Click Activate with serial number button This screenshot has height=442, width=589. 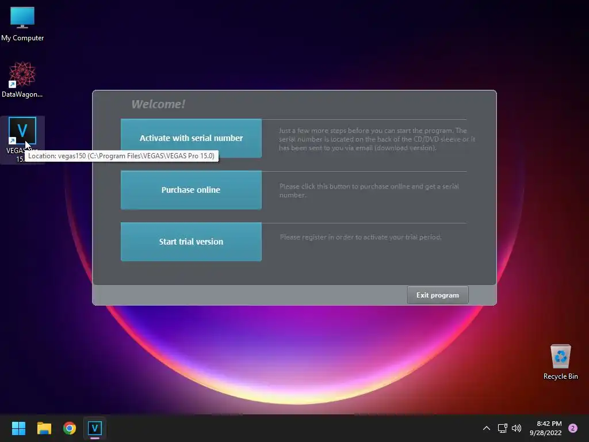pos(191,138)
